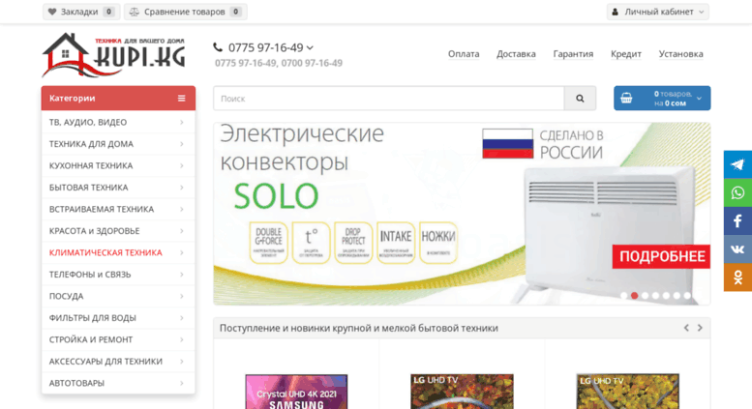
Task: Open the Установка page
Action: [x=680, y=54]
